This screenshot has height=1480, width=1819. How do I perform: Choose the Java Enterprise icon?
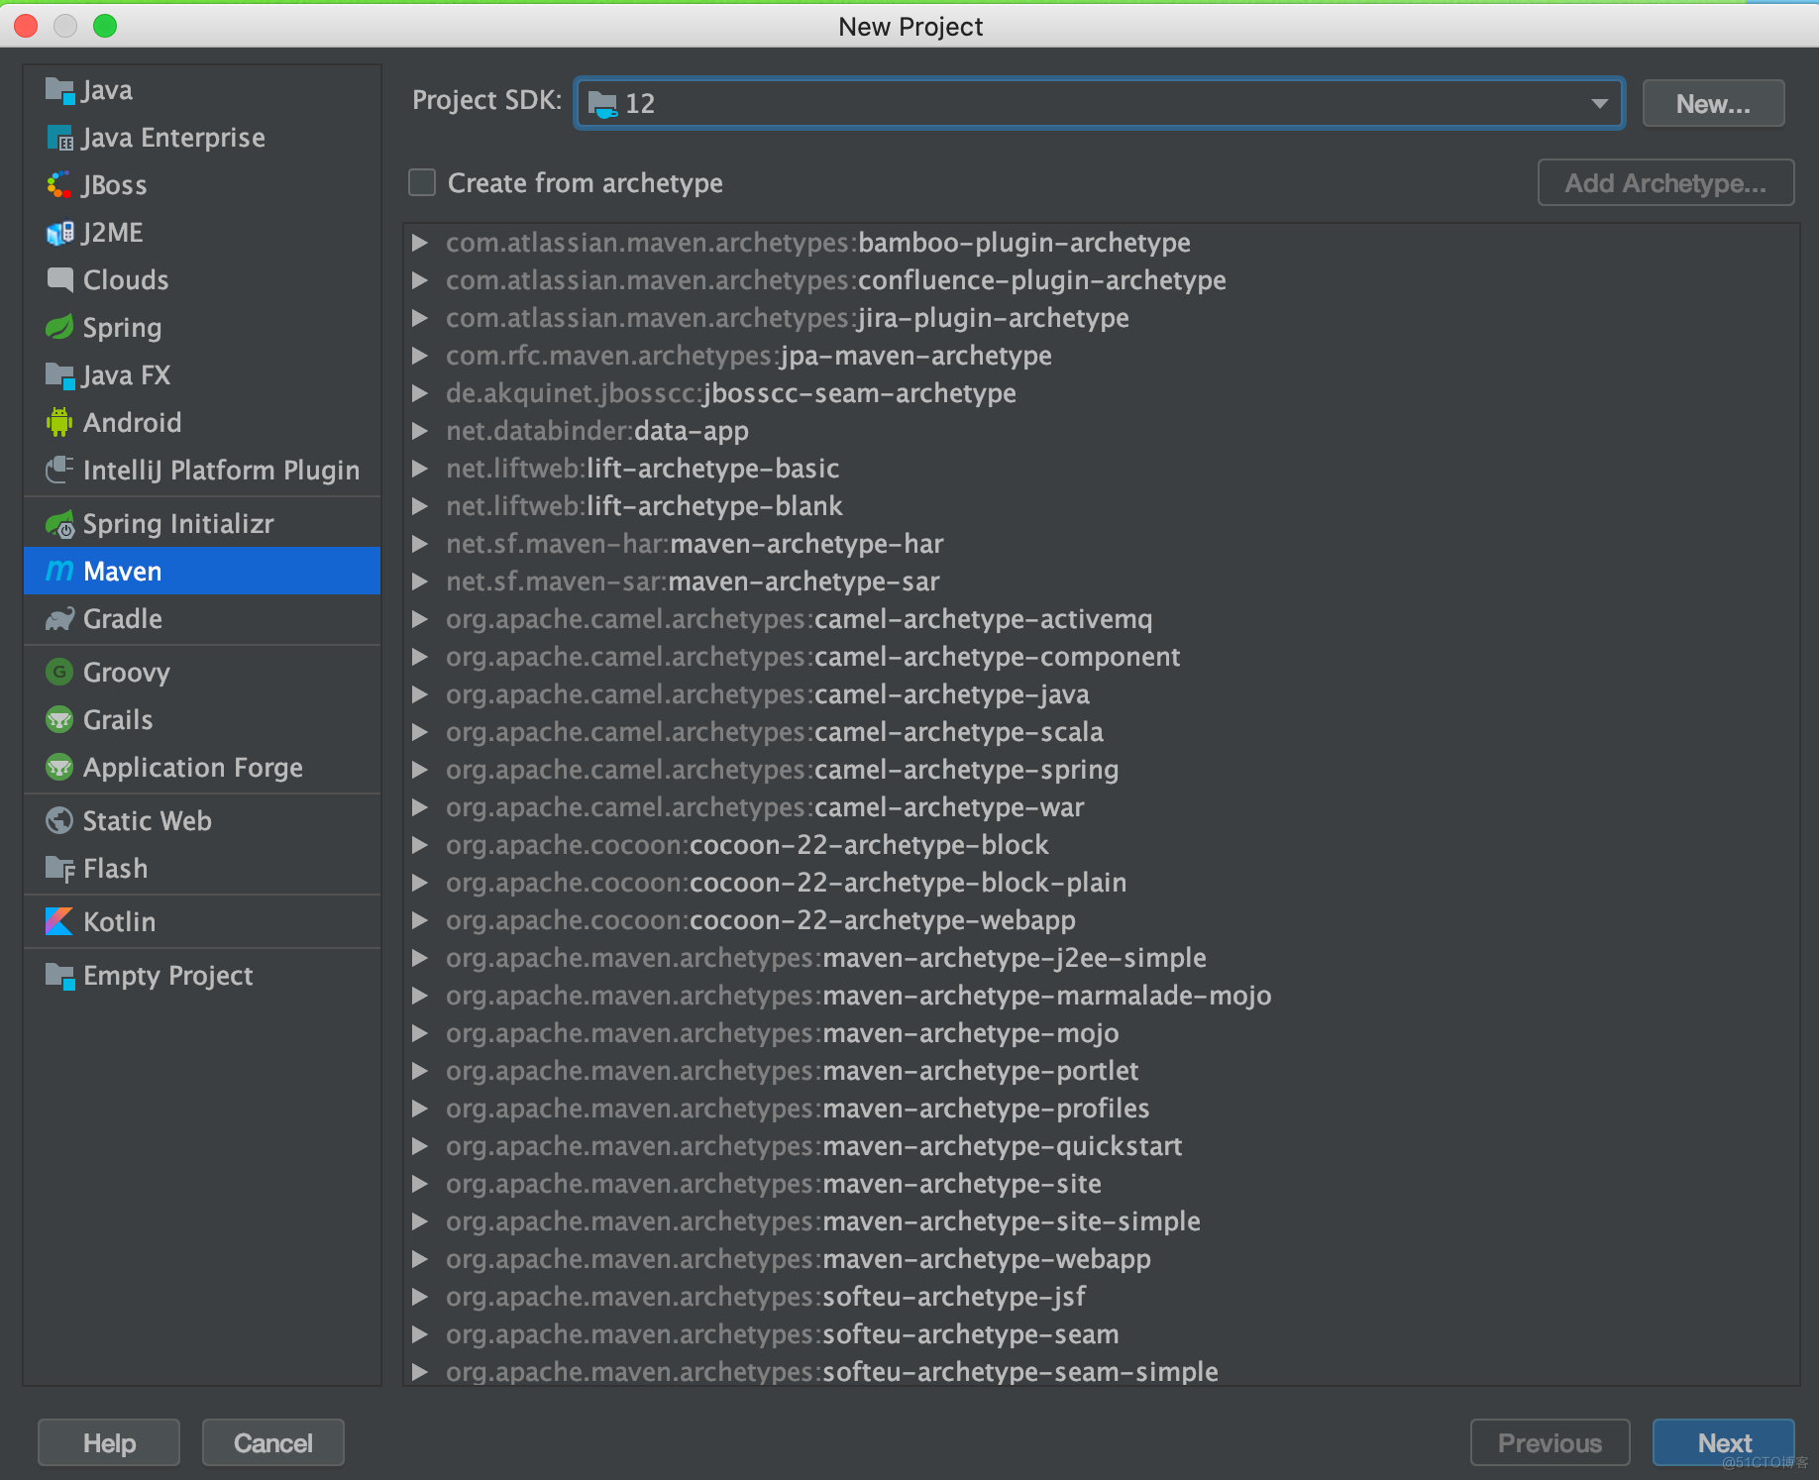(59, 138)
